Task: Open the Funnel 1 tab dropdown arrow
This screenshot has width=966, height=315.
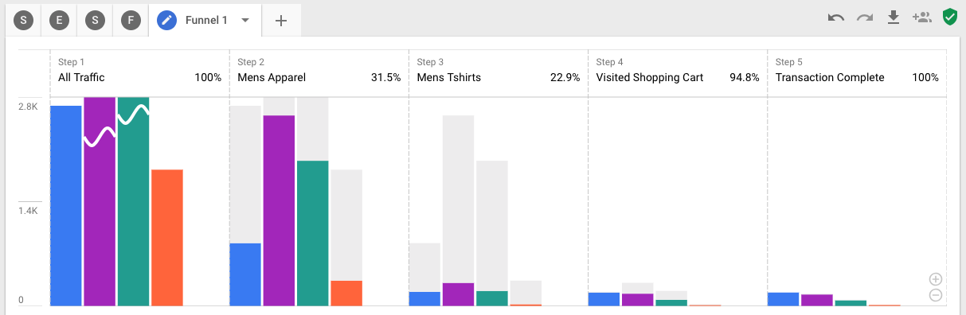Action: (245, 21)
